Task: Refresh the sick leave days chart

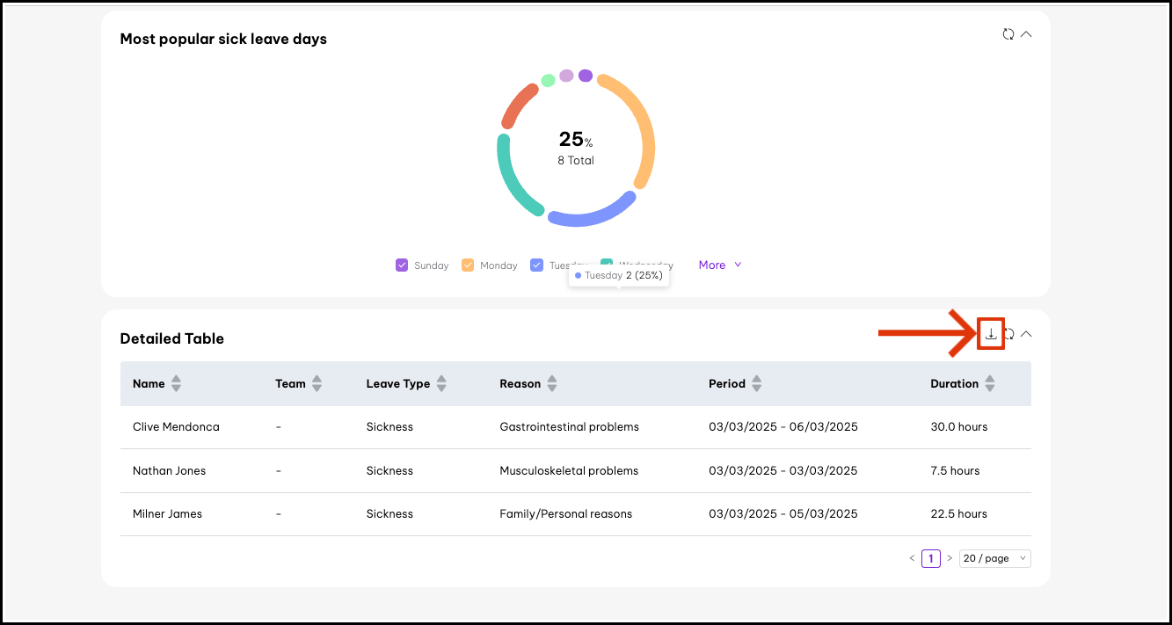Action: tap(1008, 34)
